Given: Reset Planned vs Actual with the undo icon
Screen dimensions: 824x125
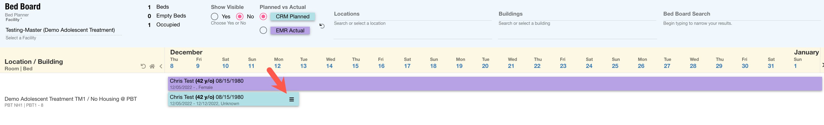Looking at the screenshot, I should point(322,26).
